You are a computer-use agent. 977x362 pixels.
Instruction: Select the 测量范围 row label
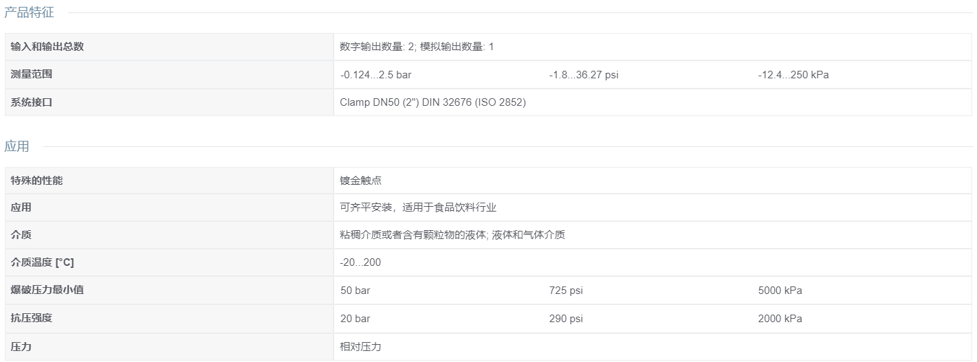(32, 74)
